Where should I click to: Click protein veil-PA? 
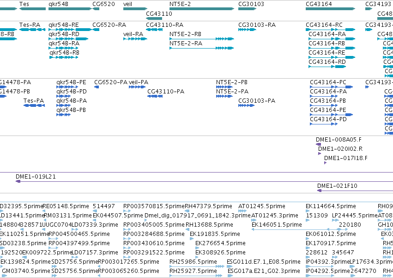[137, 87]
